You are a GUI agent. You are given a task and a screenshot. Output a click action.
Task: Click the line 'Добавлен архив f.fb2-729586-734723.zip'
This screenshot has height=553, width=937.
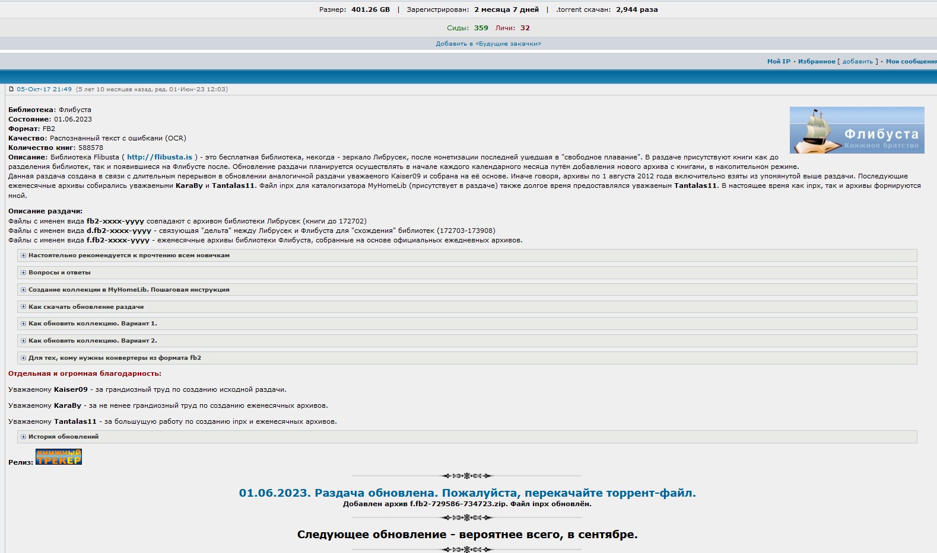click(468, 504)
